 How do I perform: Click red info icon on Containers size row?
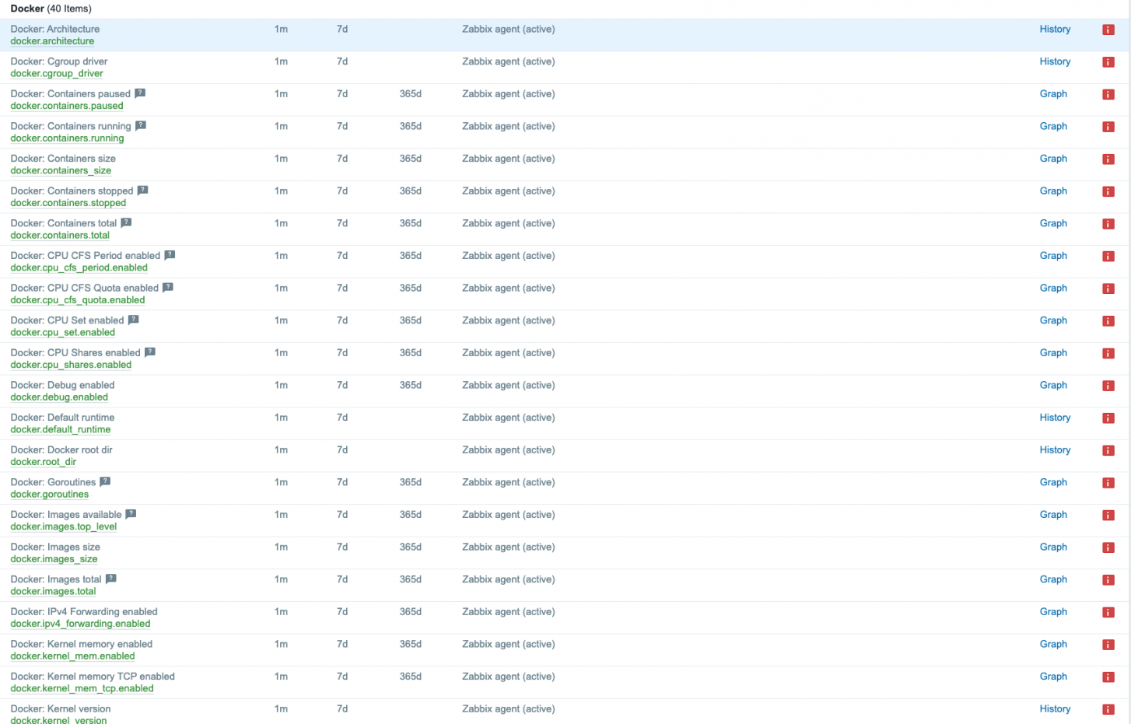1108,159
